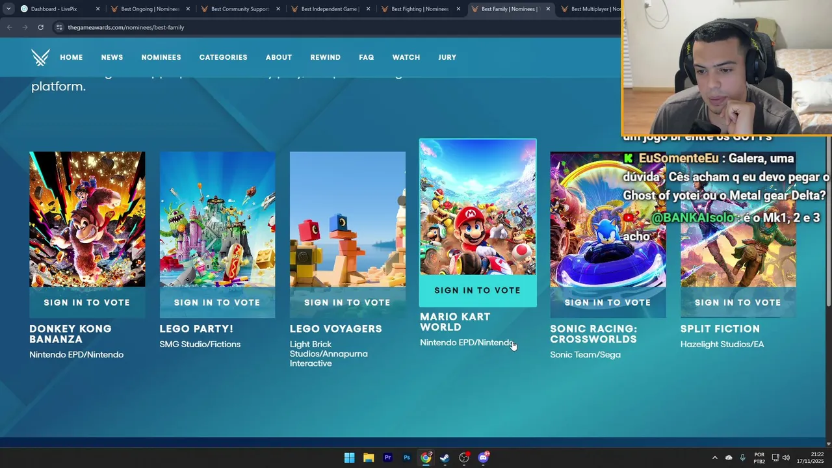The height and width of the screenshot is (468, 832).
Task: Click the browser forward arrow
Action: click(x=25, y=27)
